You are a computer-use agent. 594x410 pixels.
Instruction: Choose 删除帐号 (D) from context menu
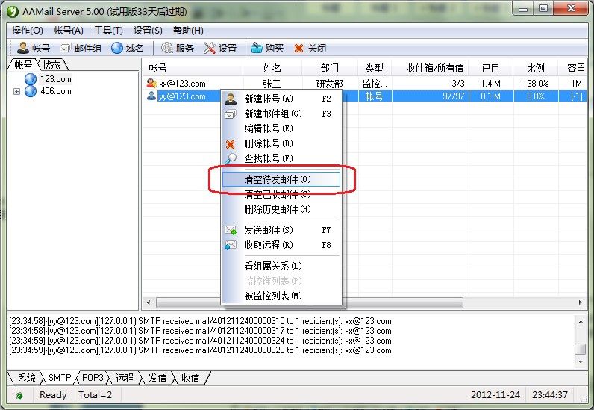[x=281, y=143]
